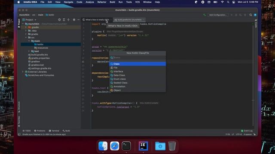This screenshot has height=154, width=275.
Task: Click the battery icon in menu bar
Action: (215, 2)
